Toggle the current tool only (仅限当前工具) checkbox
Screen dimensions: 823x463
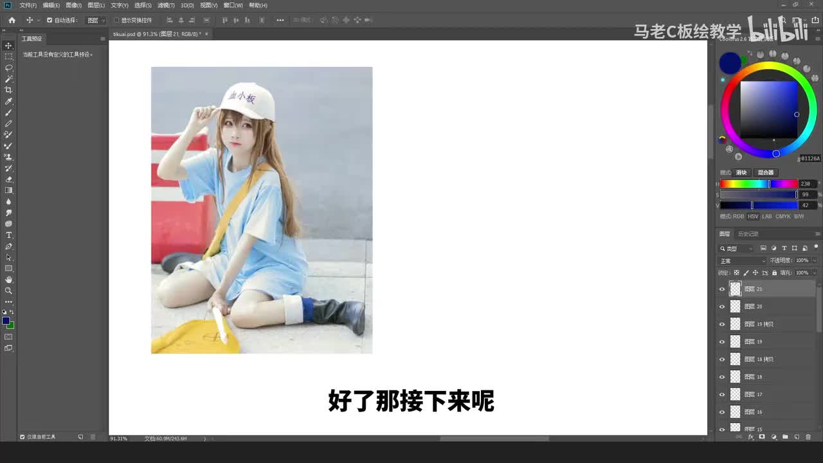23,437
